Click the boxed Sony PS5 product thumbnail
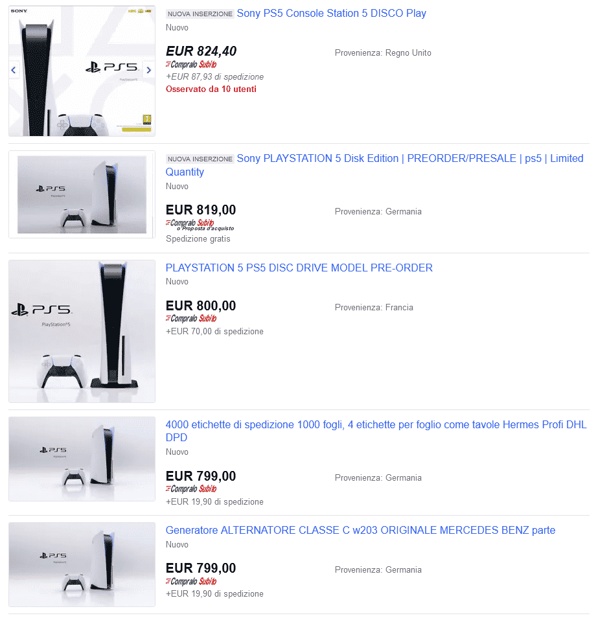This screenshot has width=598, height=620. (82, 71)
